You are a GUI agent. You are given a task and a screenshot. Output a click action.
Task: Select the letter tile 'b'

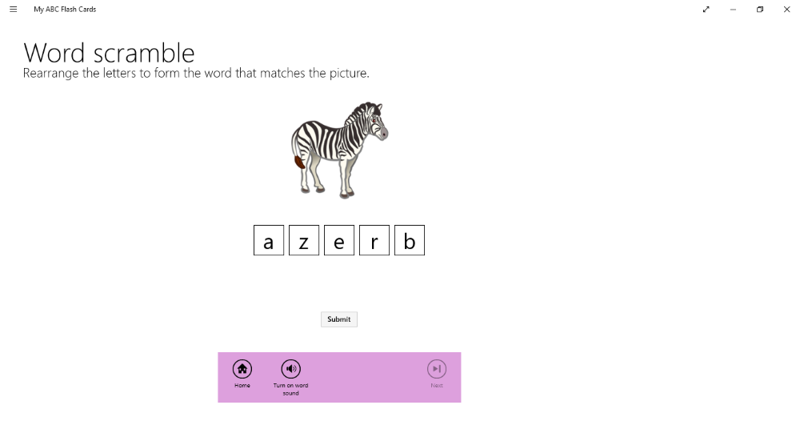[x=410, y=240]
